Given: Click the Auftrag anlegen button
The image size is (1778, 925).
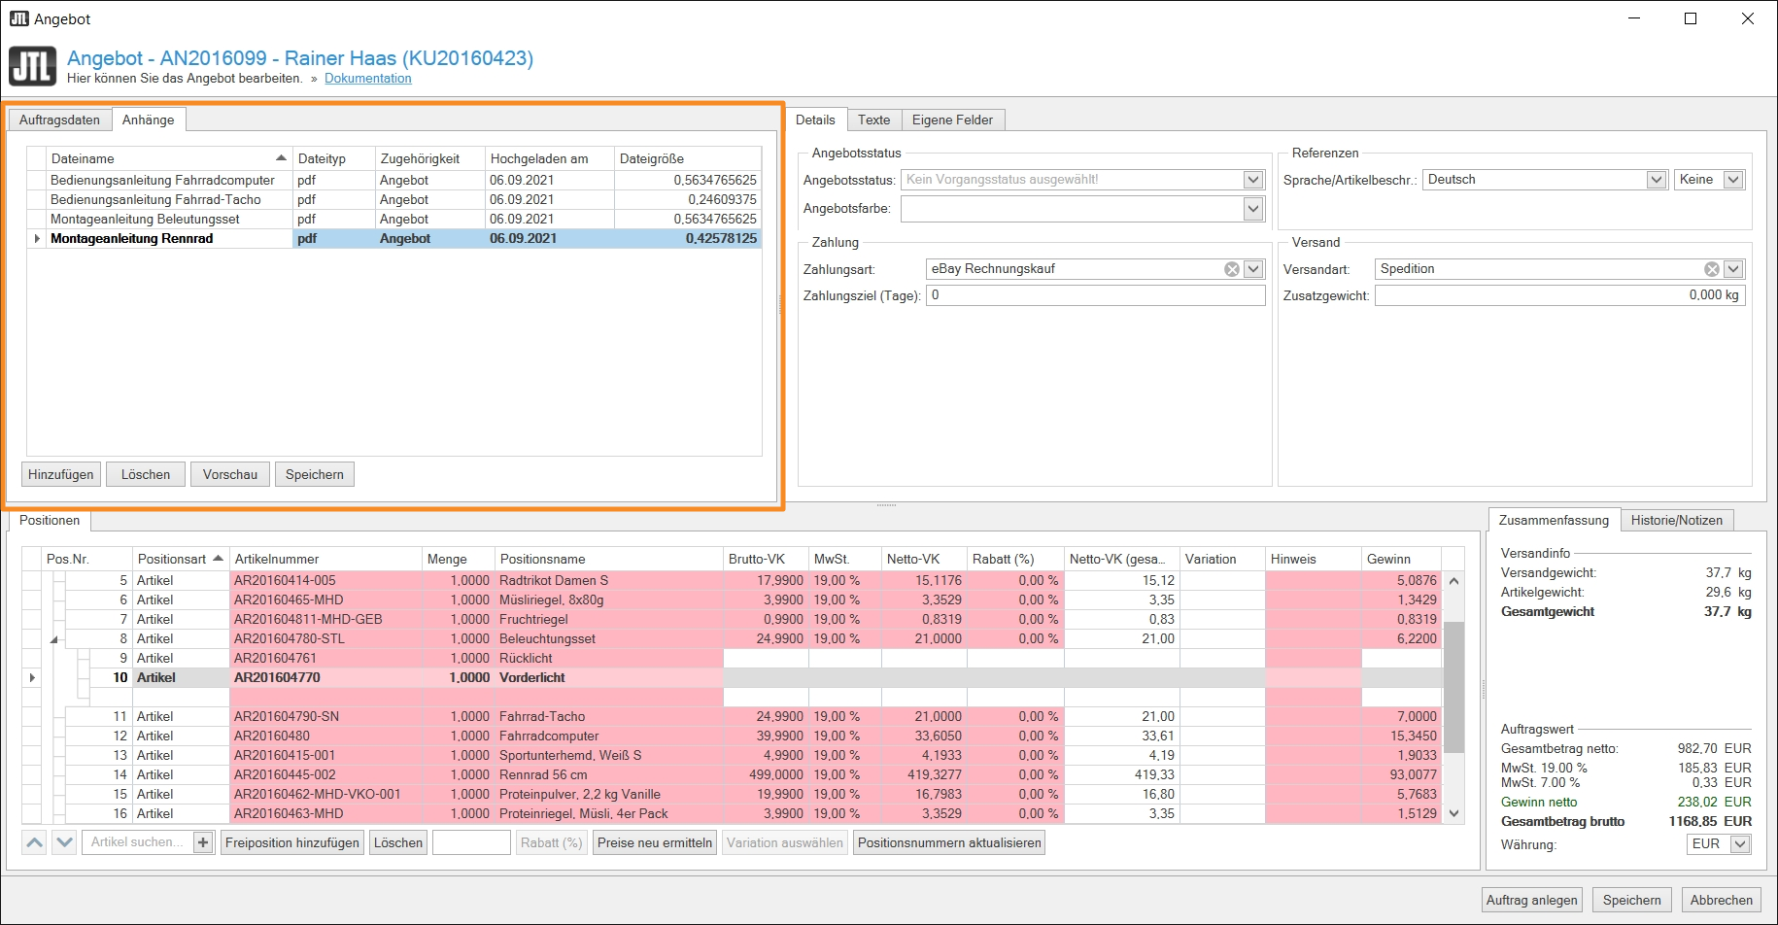Looking at the screenshot, I should tap(1531, 900).
